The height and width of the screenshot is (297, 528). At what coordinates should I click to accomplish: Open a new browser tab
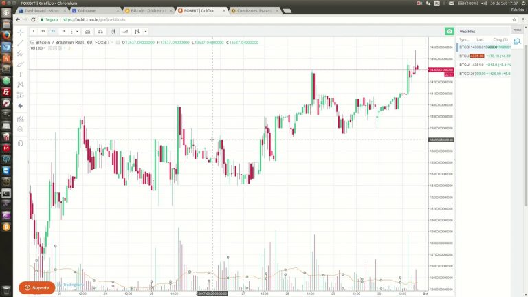click(x=287, y=11)
